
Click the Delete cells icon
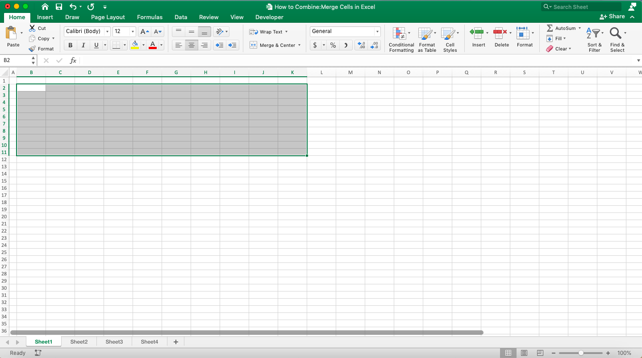click(x=500, y=33)
